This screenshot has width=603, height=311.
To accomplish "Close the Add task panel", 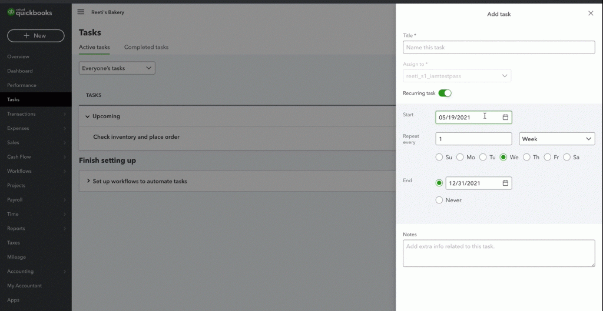I will 591,14.
